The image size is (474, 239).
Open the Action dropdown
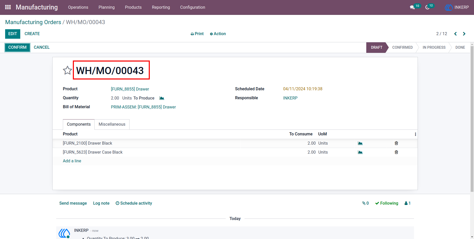pyautogui.click(x=218, y=34)
